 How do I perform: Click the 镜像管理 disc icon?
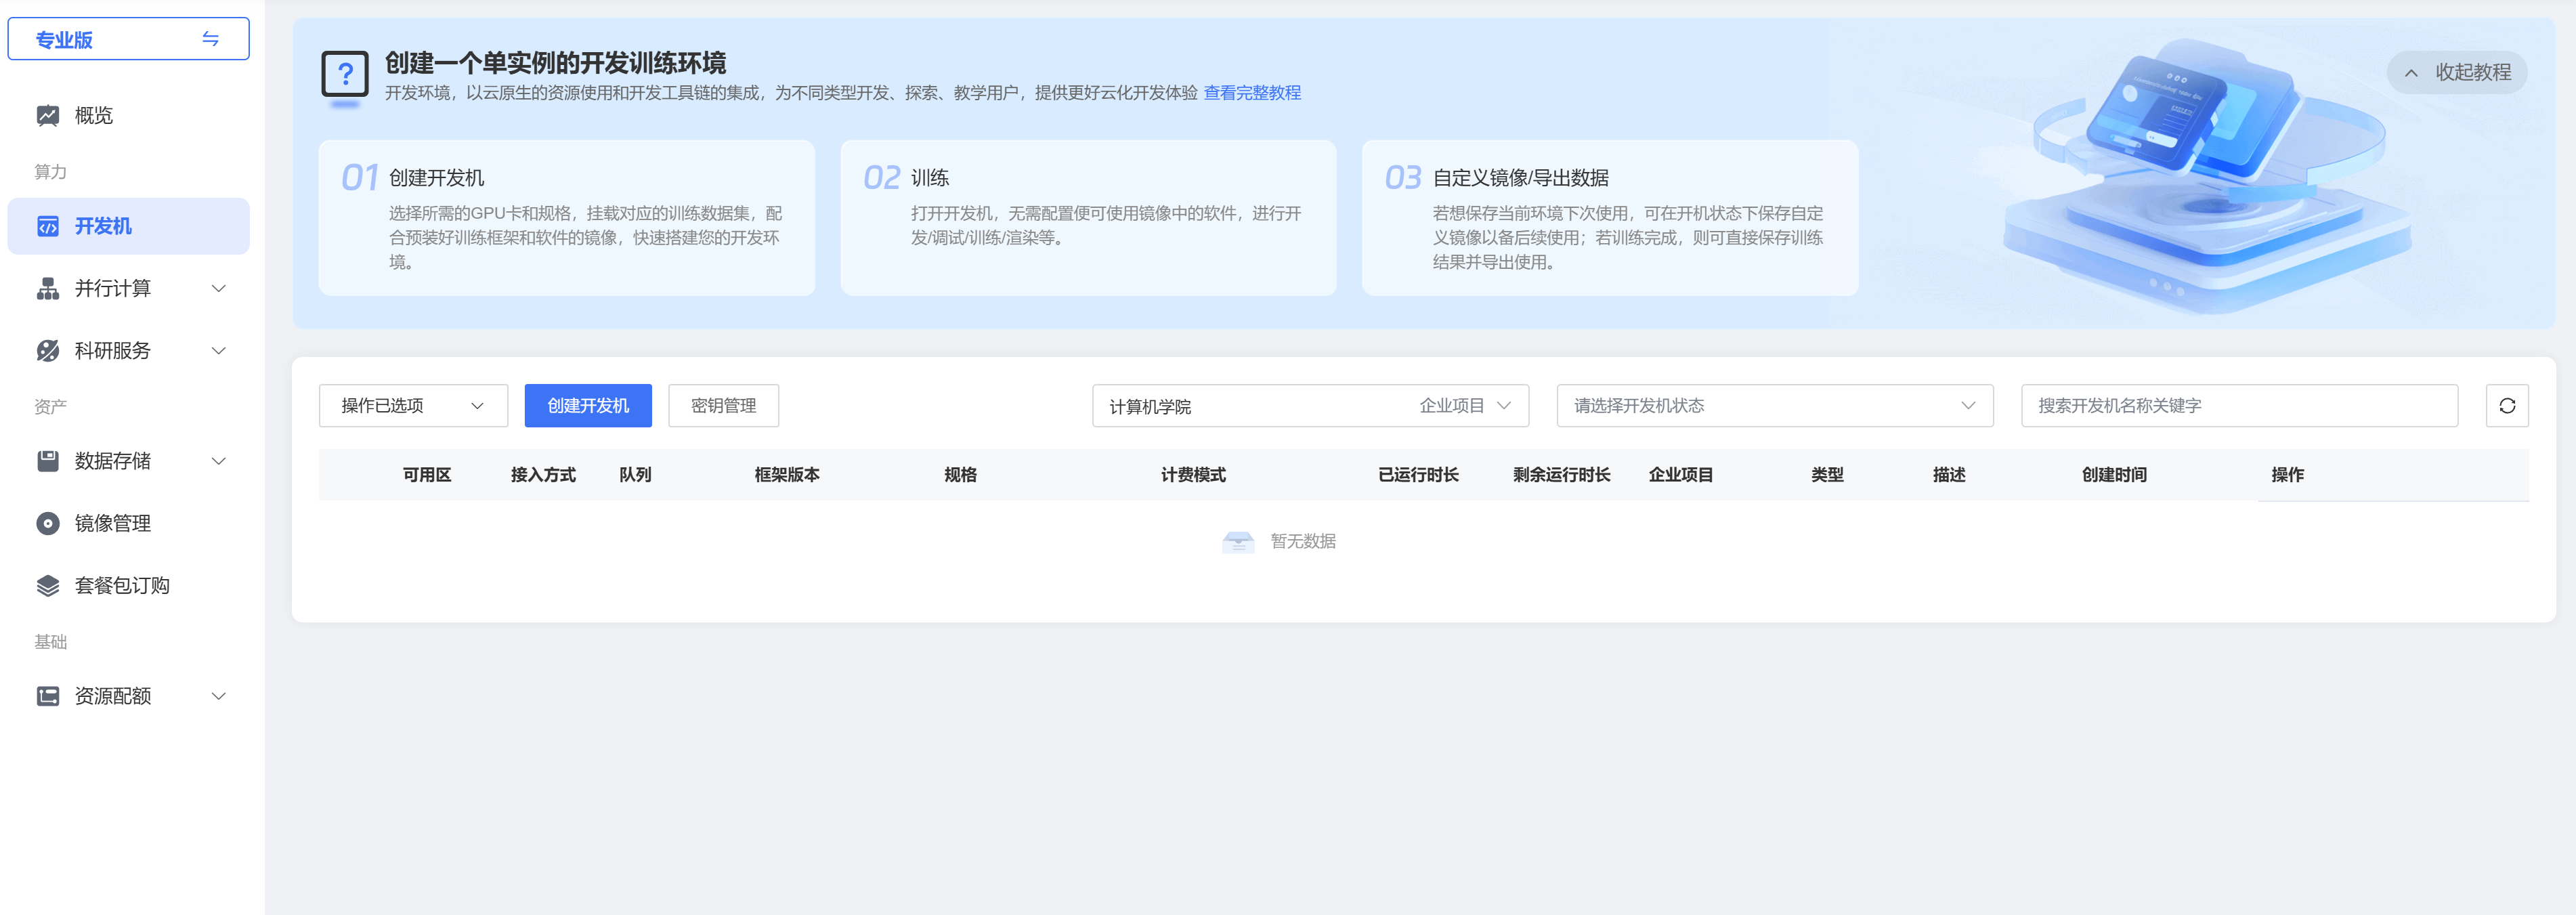48,523
